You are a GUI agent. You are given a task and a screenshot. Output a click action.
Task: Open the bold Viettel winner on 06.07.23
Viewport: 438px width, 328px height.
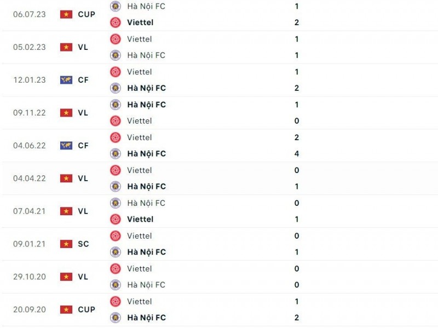point(140,22)
